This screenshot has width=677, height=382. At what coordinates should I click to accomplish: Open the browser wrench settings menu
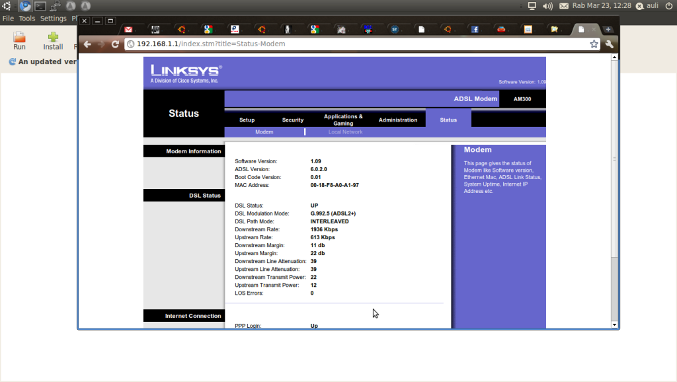pyautogui.click(x=610, y=44)
